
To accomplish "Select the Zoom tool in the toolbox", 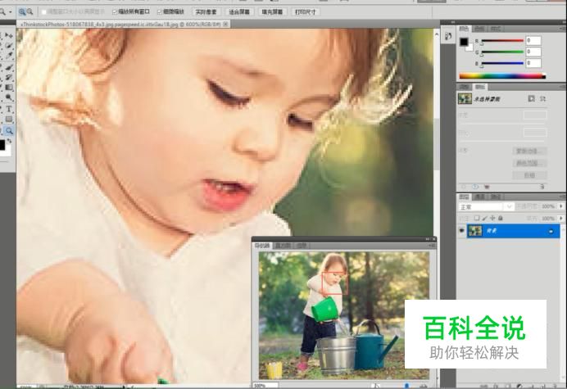I will (9, 130).
